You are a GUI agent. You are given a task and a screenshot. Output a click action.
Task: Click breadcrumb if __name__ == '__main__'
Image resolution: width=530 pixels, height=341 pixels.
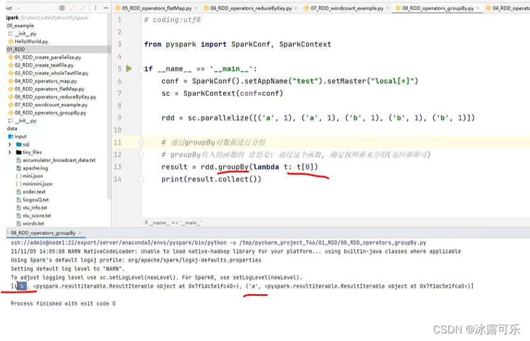point(172,223)
